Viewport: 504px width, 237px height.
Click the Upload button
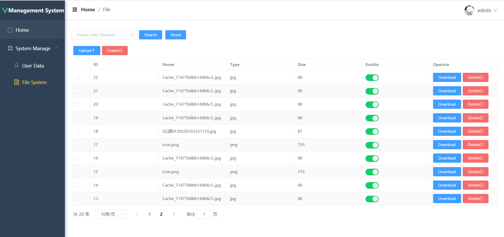click(87, 51)
